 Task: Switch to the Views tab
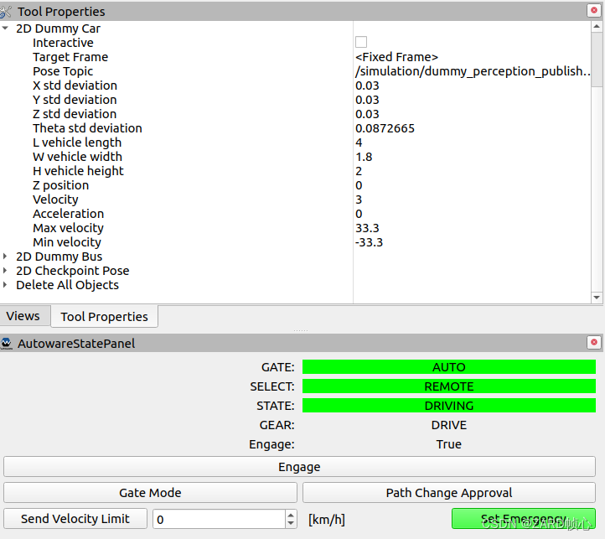click(x=23, y=316)
